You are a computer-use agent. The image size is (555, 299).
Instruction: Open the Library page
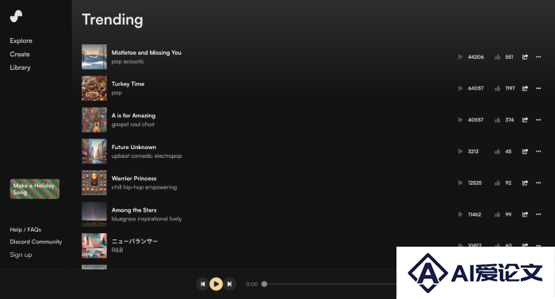(20, 67)
